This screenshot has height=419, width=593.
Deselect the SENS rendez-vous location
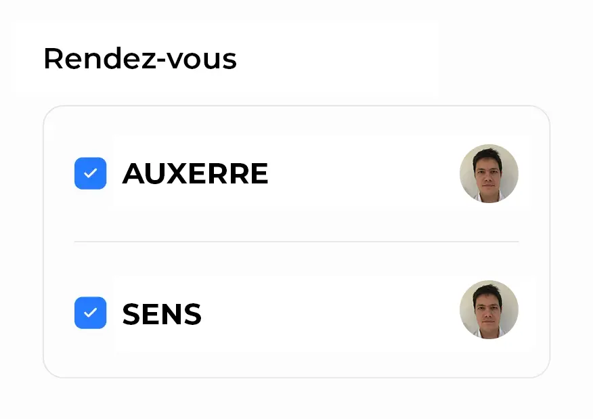[x=90, y=313]
